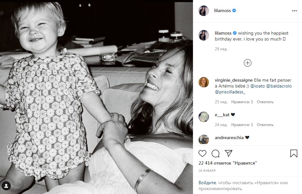Image resolution: width=302 pixels, height=194 pixels.
Task: Open the black-and-white post photo
Action: point(96,97)
